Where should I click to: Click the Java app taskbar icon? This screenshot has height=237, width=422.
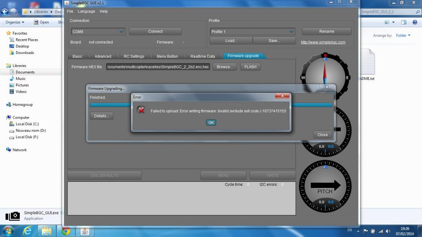(x=85, y=231)
